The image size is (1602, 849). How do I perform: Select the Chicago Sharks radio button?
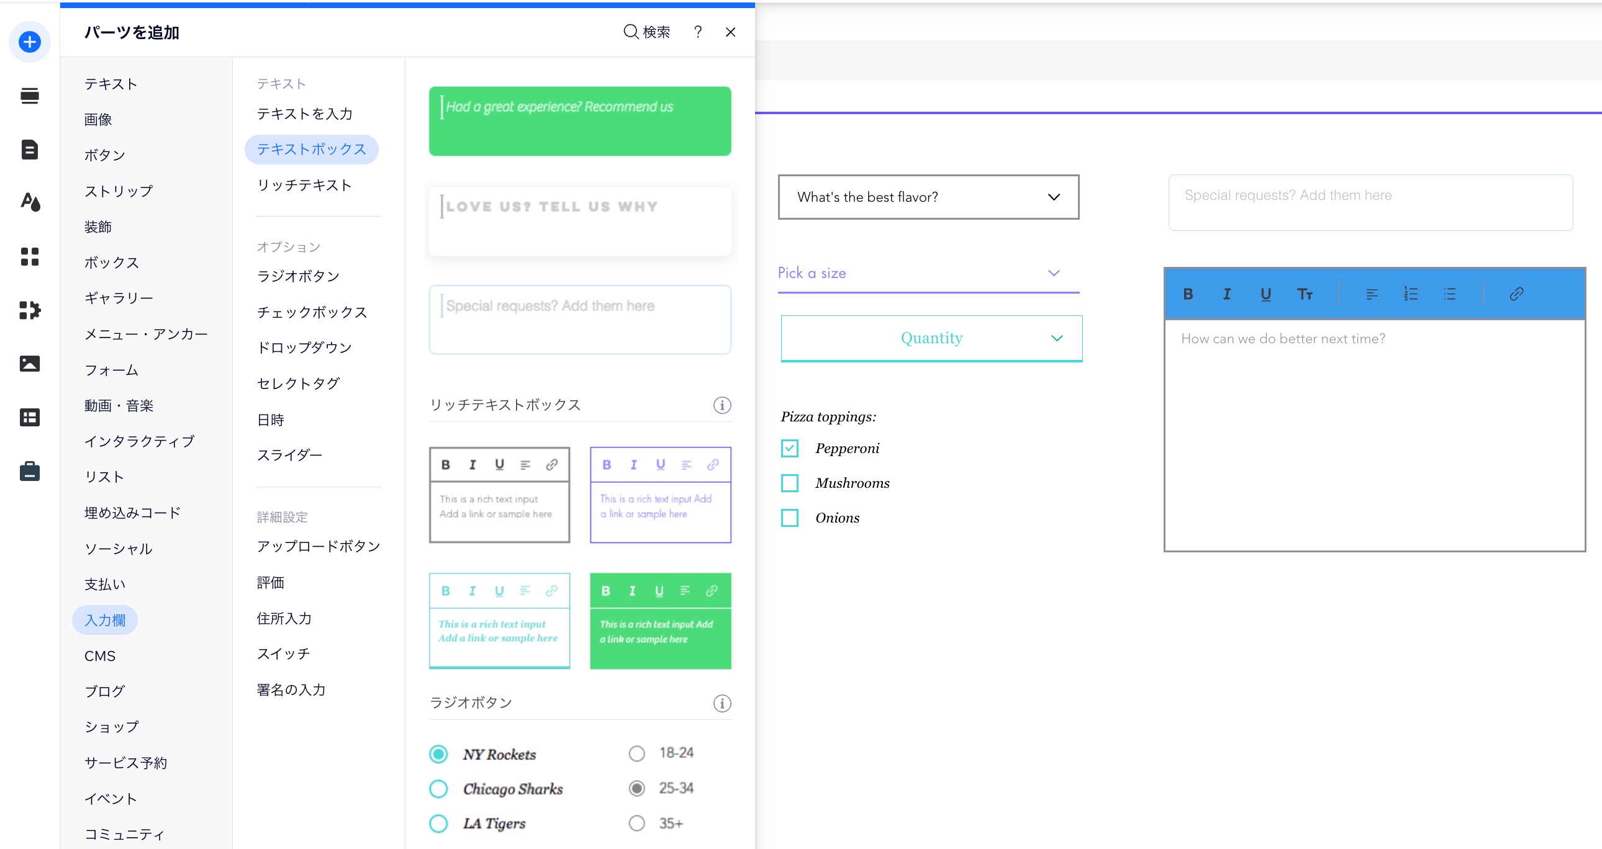(x=438, y=789)
